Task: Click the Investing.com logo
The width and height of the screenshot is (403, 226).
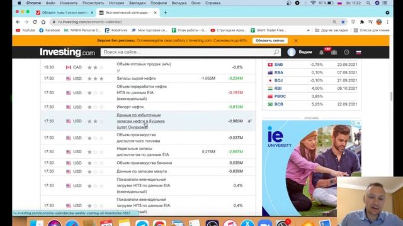Action: coord(67,52)
